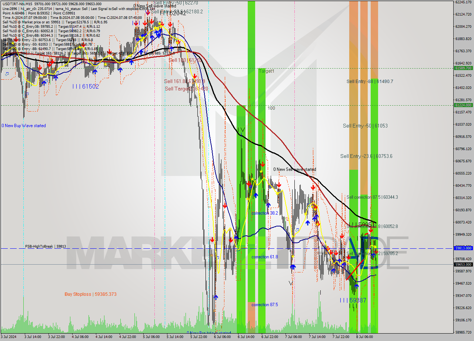The image size is (474, 341).
Task: Click the 'Sell 161.8' level label
Action: tap(184, 81)
